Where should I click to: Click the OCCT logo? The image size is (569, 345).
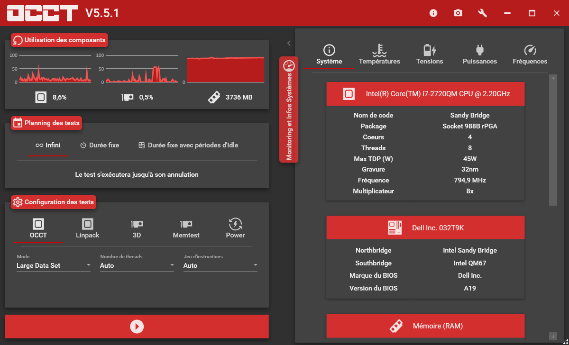43,13
